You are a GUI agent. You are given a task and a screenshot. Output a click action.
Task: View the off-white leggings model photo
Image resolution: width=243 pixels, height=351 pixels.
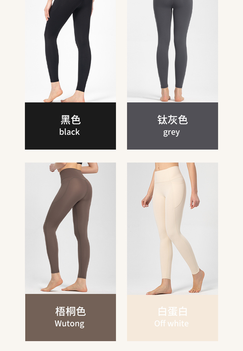tap(173, 229)
